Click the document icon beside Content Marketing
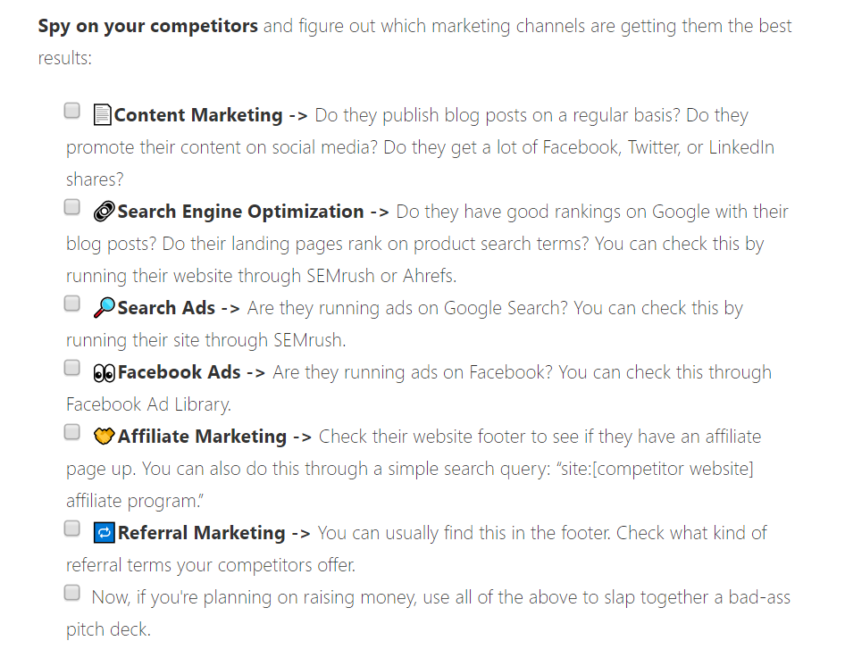 tap(101, 114)
